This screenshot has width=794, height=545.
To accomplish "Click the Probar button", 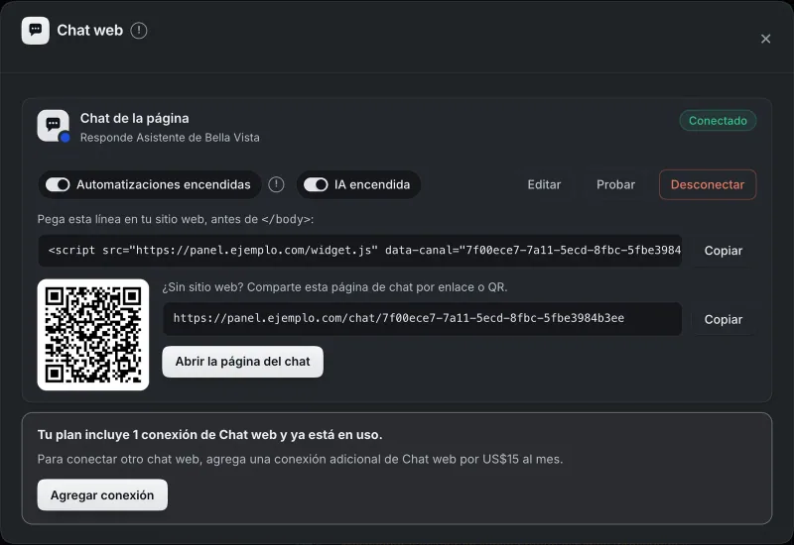I will click(x=615, y=184).
